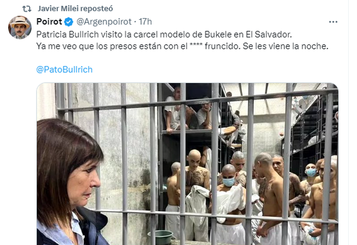Open Poirot's profile picture avatar
Viewport: 357px width, 245px height.
click(x=20, y=27)
